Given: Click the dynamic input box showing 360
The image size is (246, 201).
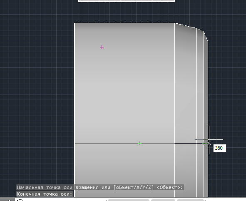Looking at the screenshot, I should click(x=220, y=148).
